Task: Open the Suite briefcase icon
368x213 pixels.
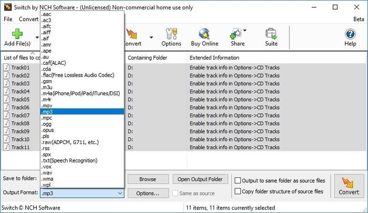Action: (271, 34)
